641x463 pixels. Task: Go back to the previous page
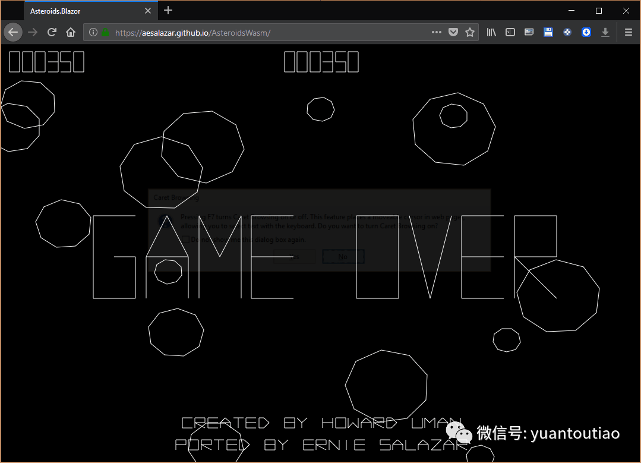13,32
